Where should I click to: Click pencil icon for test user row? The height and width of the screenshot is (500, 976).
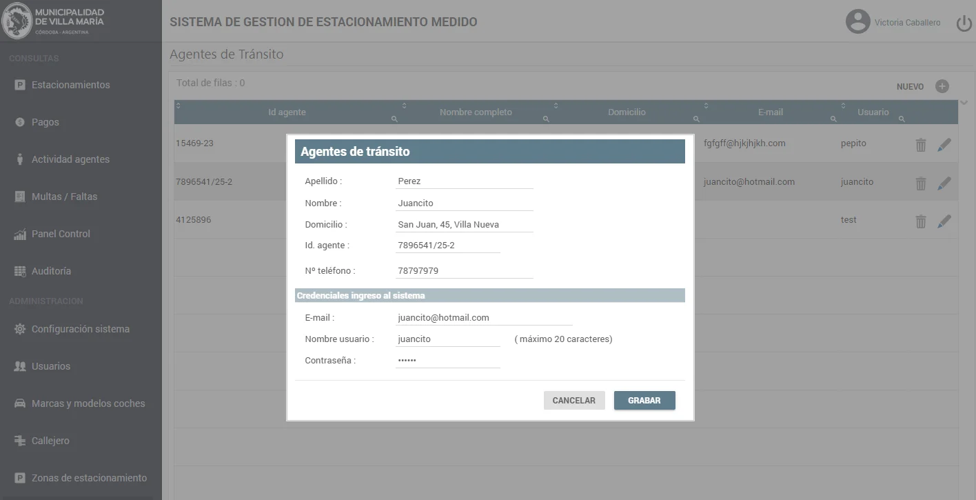click(x=944, y=221)
